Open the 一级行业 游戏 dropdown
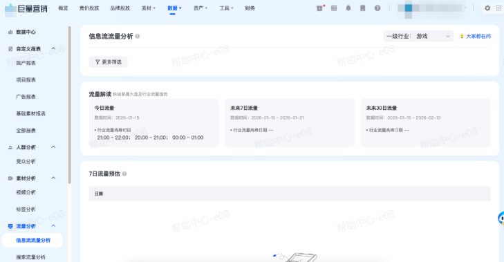This screenshot has width=504, height=262. (418, 37)
